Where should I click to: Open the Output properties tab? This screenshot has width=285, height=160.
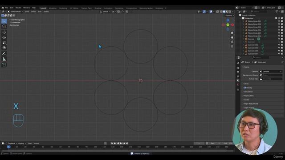pyautogui.click(x=238, y=72)
